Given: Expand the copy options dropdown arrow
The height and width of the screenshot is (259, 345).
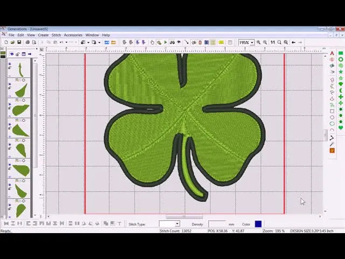Looking at the screenshot, I should click(x=88, y=42).
